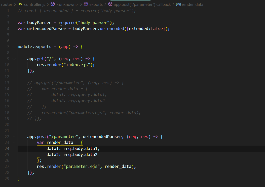Screen dimensions: 265x187
Task: Click line number 1 in the gutter
Action: point(8,11)
